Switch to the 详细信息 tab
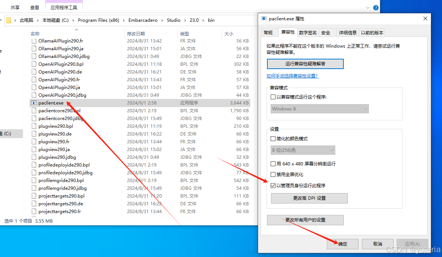 pyautogui.click(x=347, y=33)
